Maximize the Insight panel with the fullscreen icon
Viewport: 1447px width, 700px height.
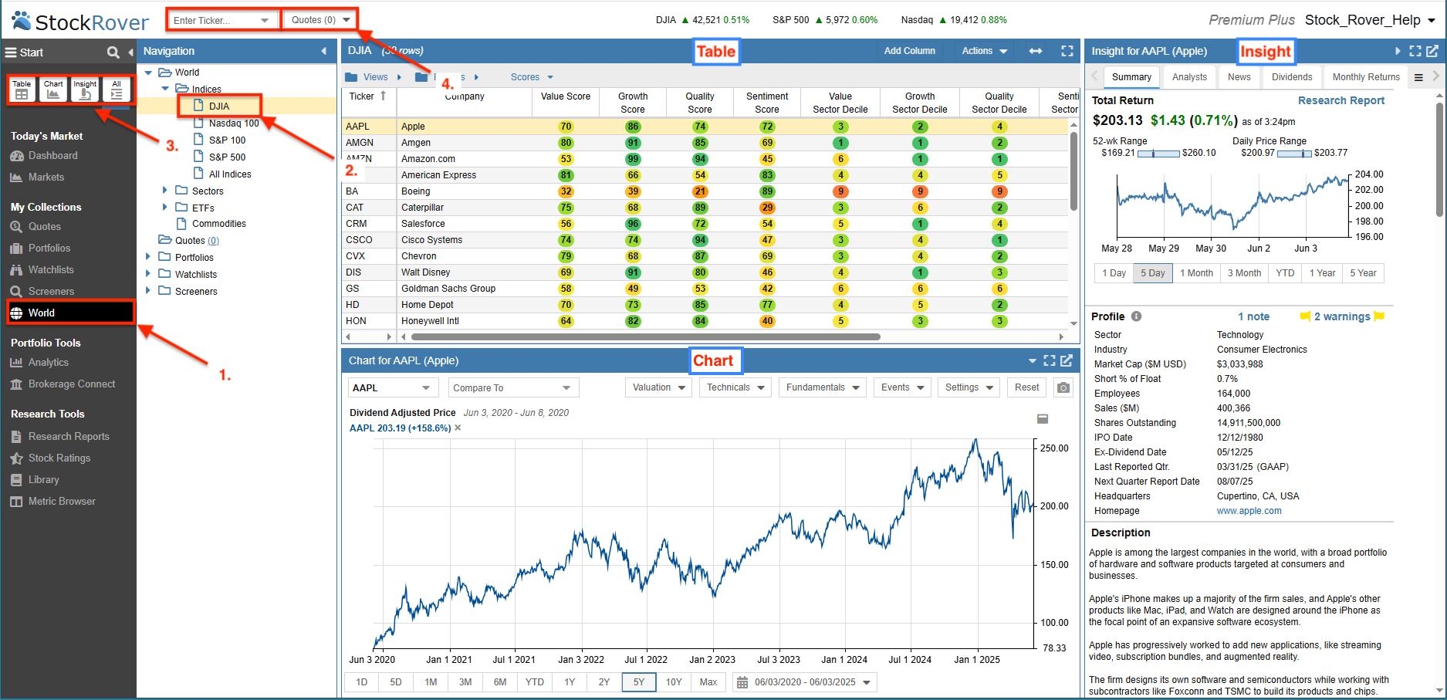1415,51
